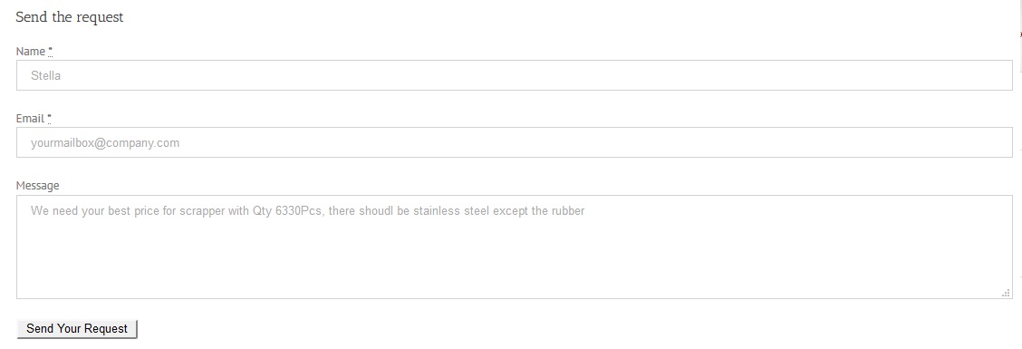Click the Send the request heading

pyautogui.click(x=69, y=17)
